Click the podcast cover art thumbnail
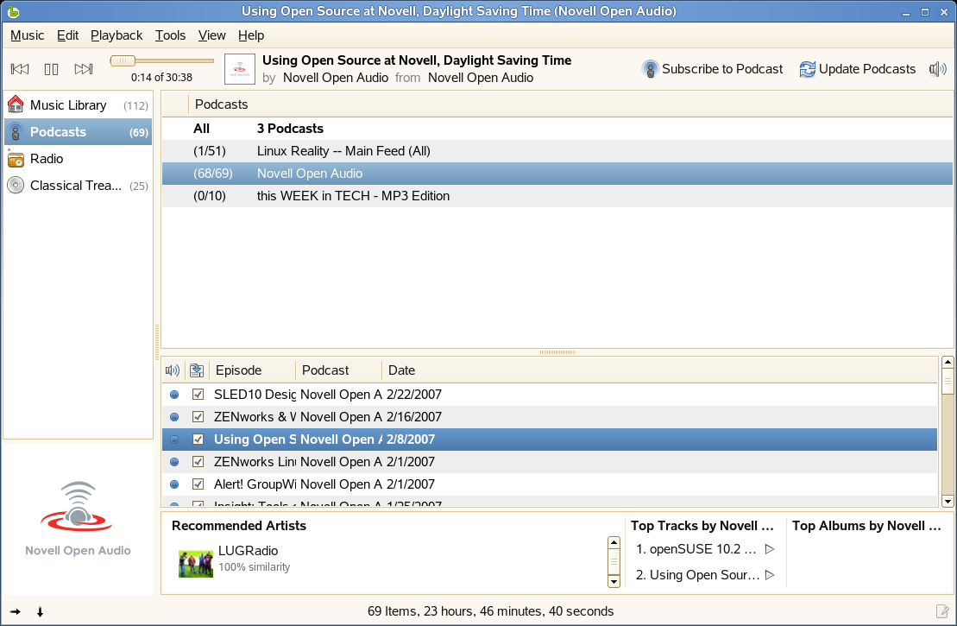The height and width of the screenshot is (626, 957). [240, 69]
